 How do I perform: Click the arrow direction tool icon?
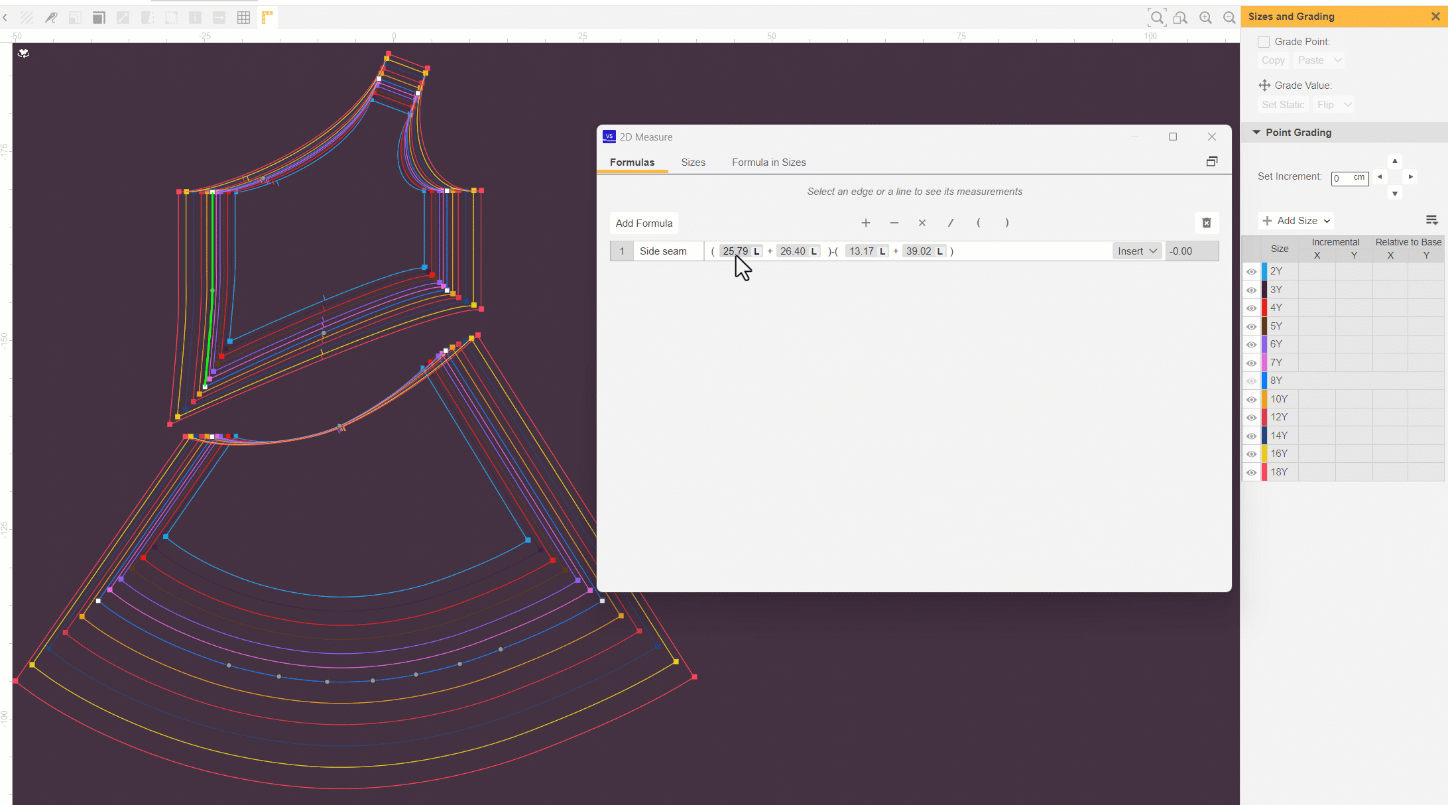tap(219, 18)
